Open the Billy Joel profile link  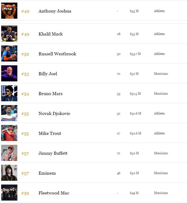tap(48, 74)
